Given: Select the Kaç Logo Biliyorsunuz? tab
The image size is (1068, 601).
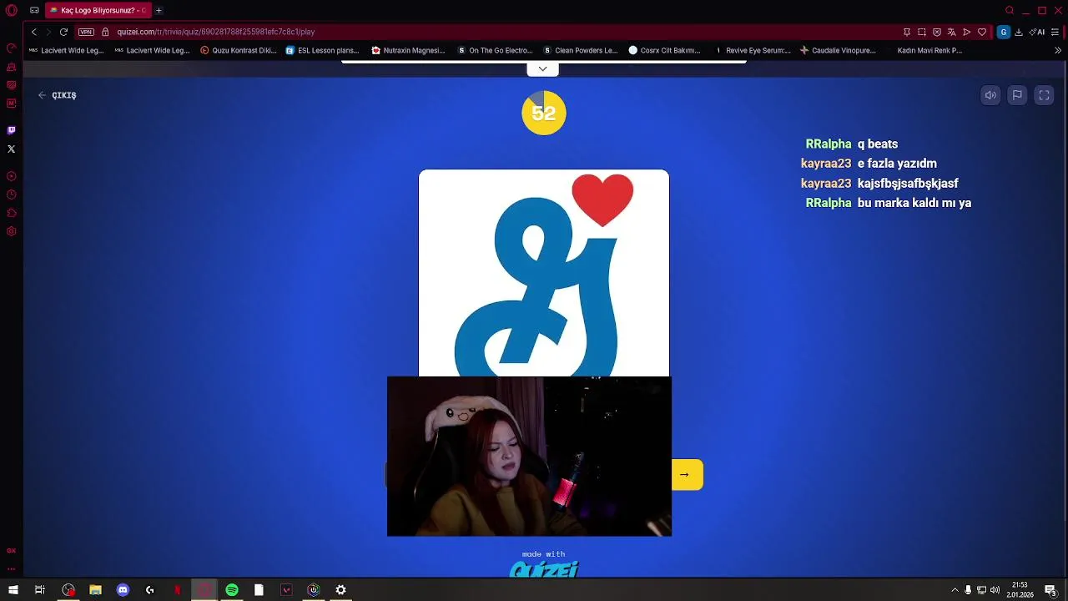Looking at the screenshot, I should pyautogui.click(x=98, y=10).
